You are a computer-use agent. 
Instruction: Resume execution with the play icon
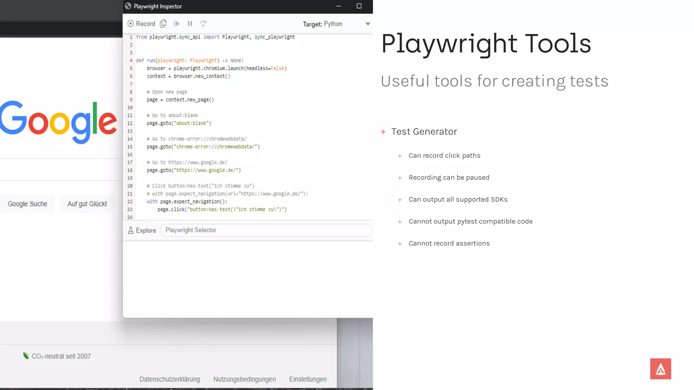(177, 24)
